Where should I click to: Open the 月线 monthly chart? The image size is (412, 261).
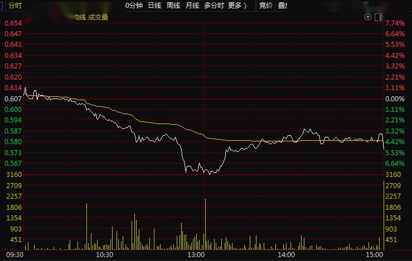point(192,6)
